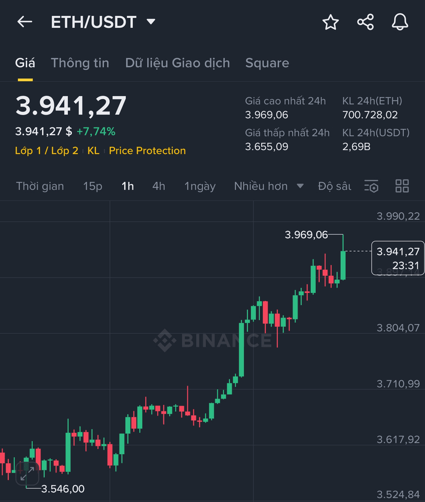Open Dữ liệu Giao dịch tab
The height and width of the screenshot is (502, 425).
tap(178, 63)
